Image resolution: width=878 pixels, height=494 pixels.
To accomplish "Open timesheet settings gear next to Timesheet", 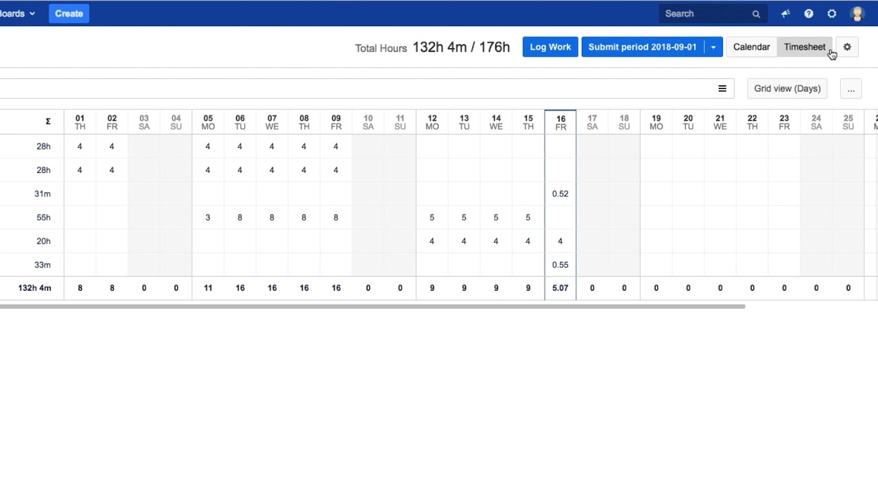I will click(x=847, y=47).
